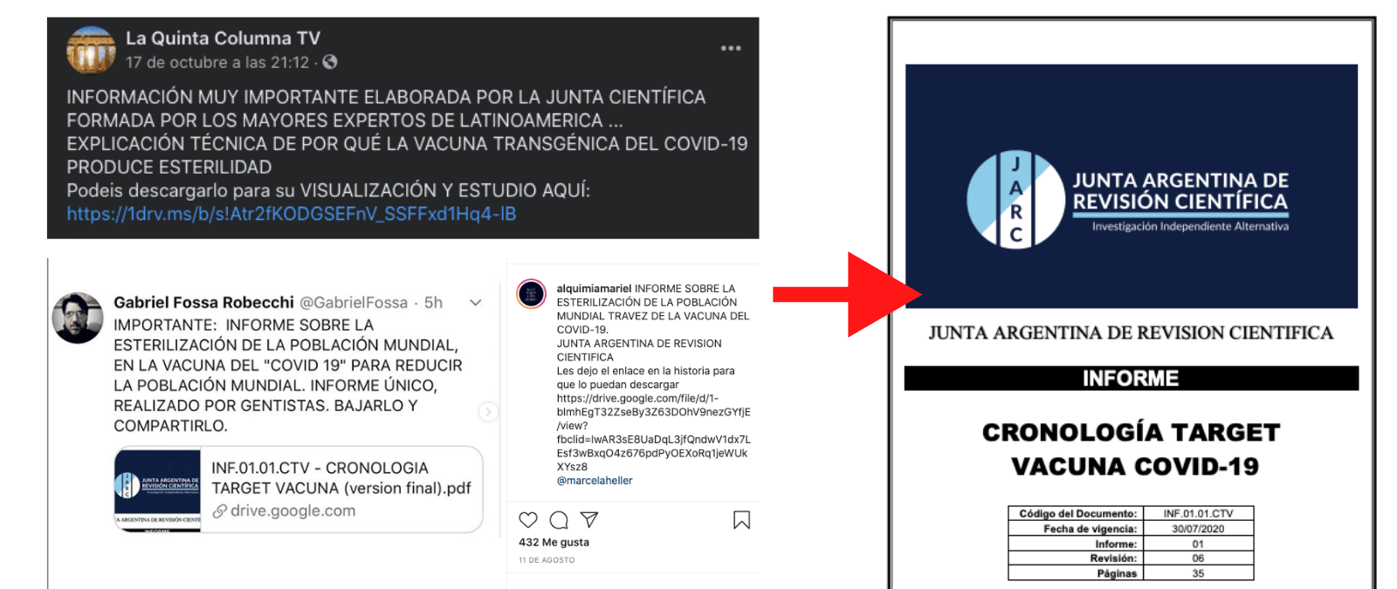Click PDF preview thumbnail in tweet card
The image size is (1397, 589).
pos(158,490)
